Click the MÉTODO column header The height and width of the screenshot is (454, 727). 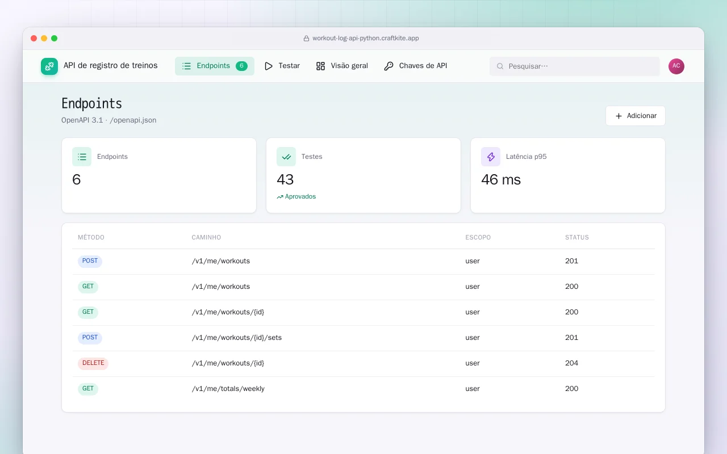point(91,237)
